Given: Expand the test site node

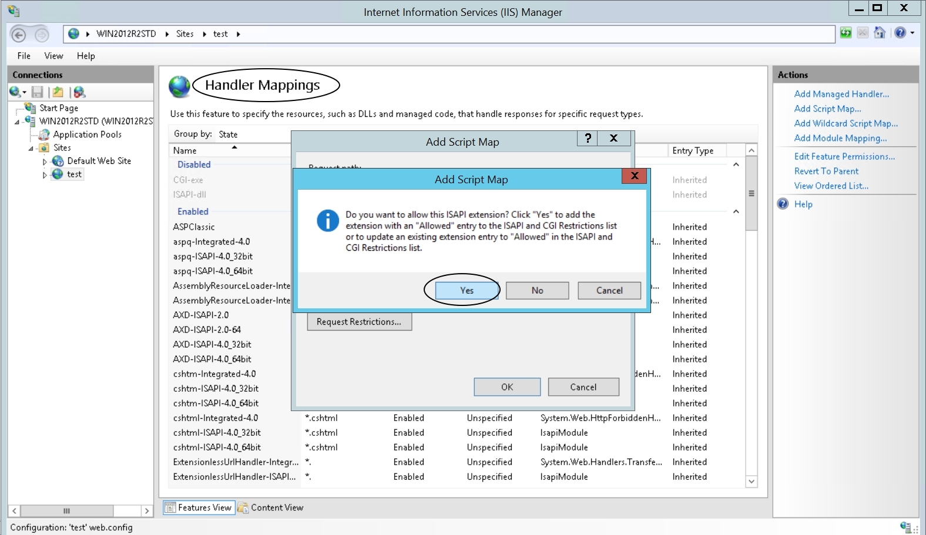Looking at the screenshot, I should point(45,174).
